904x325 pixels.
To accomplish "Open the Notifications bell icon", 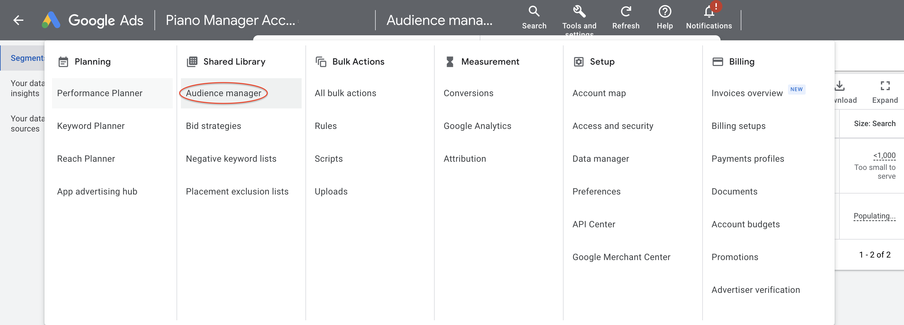I will 709,12.
